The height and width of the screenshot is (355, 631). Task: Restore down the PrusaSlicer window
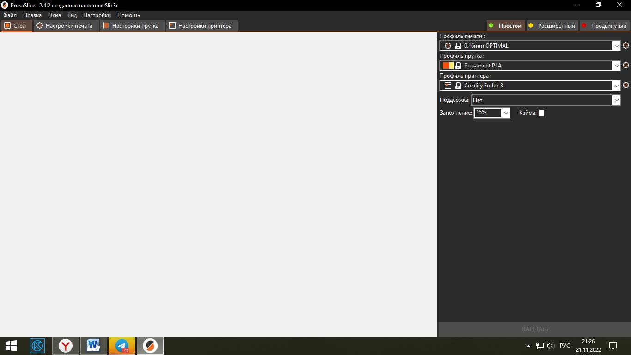pyautogui.click(x=598, y=5)
